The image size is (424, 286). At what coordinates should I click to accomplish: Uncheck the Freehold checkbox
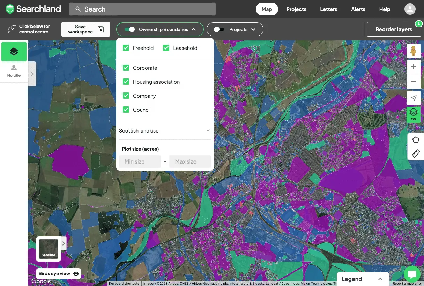click(x=126, y=48)
